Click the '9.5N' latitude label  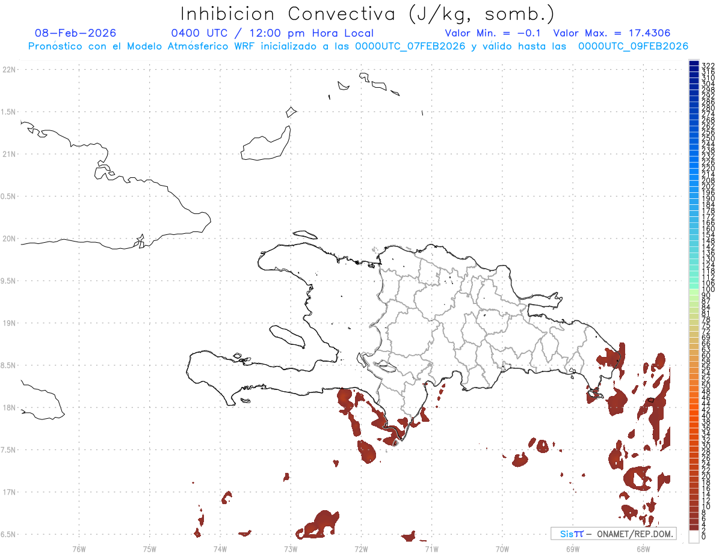(8, 281)
